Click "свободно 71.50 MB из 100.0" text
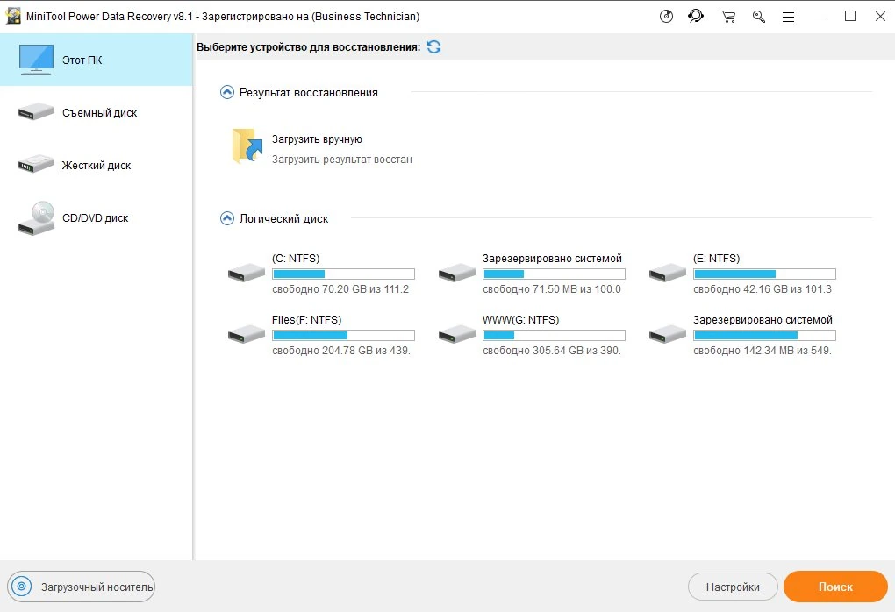The height and width of the screenshot is (612, 895). 551,289
